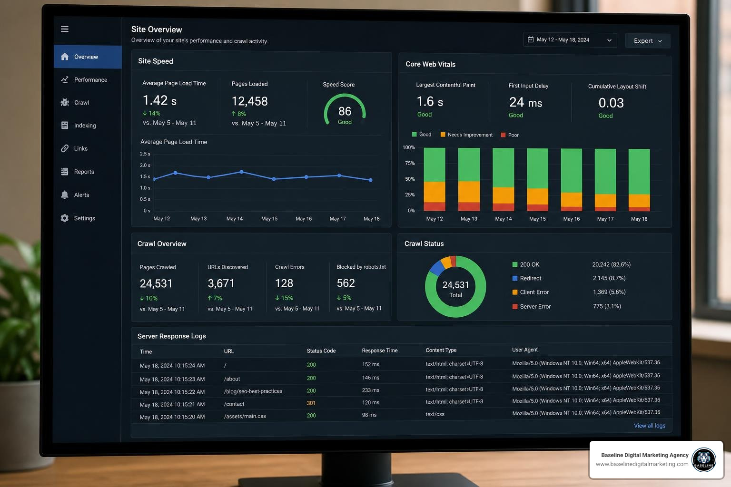
Task: Click the User Agent column header
Action: point(525,350)
